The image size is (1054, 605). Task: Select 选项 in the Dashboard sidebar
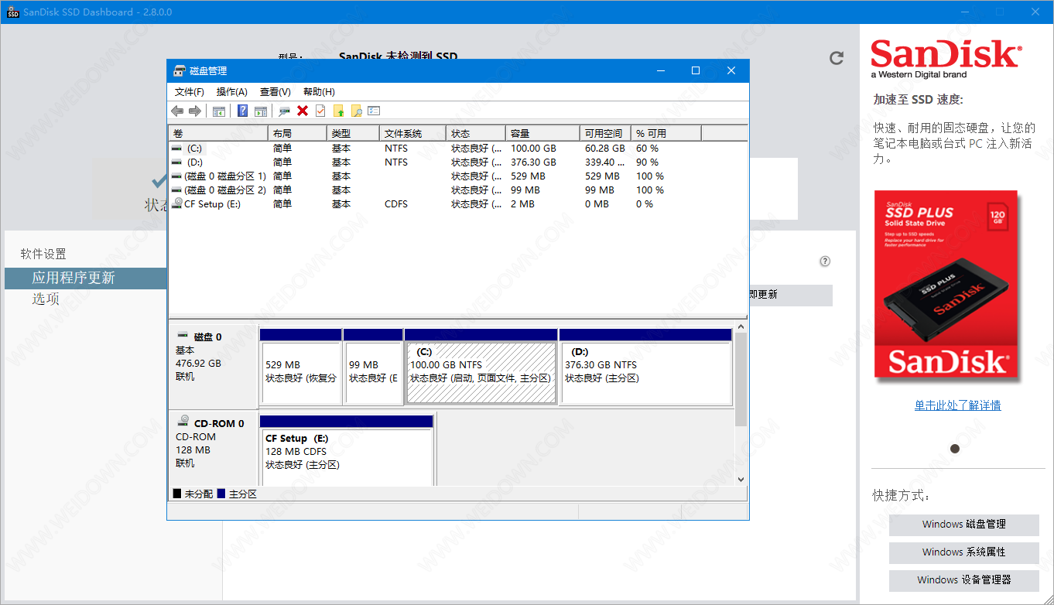pos(46,299)
